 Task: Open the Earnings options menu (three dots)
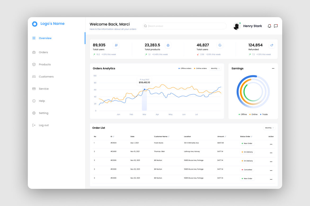273,68
